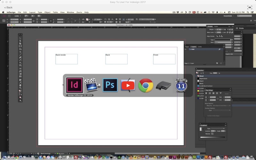Toggle formatting affects text button in Swatches panel
256x160 pixels.
pyautogui.click(x=203, y=73)
